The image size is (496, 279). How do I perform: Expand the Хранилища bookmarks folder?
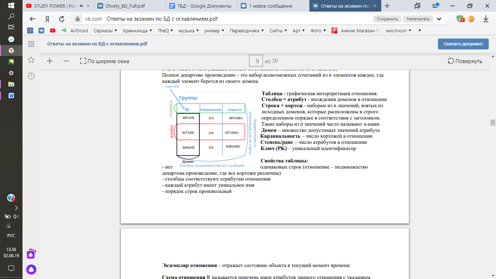click(x=137, y=31)
